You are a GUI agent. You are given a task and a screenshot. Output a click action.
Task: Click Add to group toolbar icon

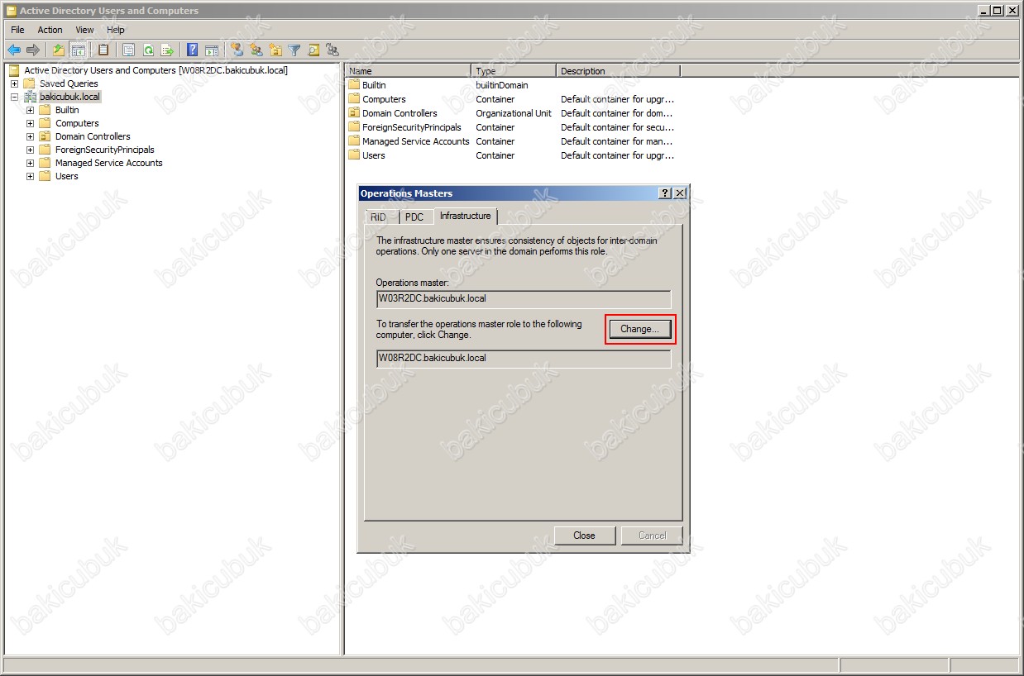(x=333, y=50)
